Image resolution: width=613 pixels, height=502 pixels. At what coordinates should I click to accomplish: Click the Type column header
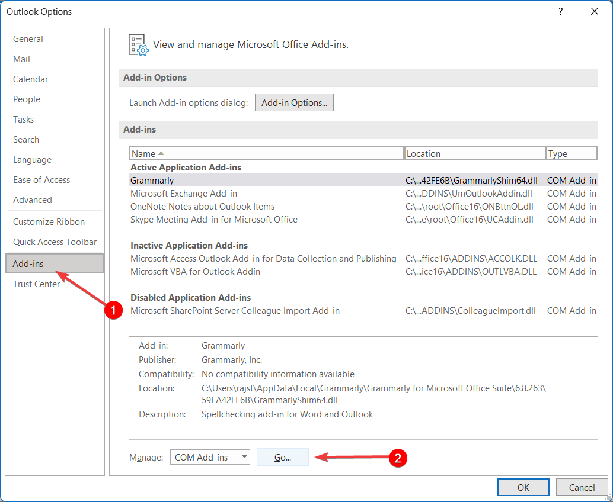(x=572, y=154)
